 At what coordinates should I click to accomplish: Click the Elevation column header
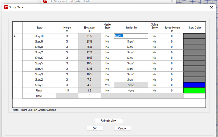(89, 28)
